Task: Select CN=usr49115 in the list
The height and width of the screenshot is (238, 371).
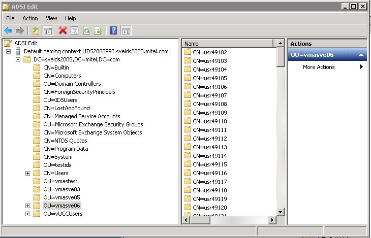Action: click(x=209, y=164)
